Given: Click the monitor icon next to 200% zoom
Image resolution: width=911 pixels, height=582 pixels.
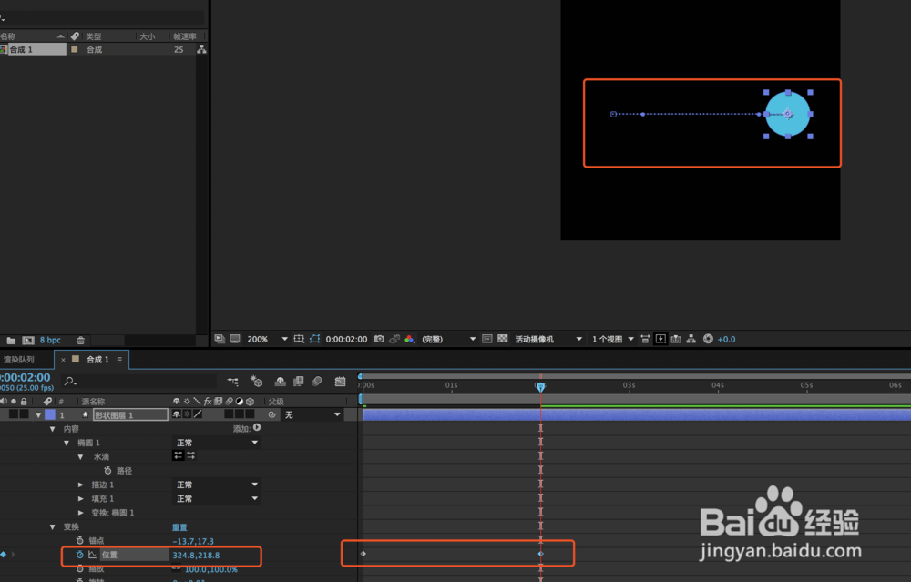Looking at the screenshot, I should (x=235, y=339).
